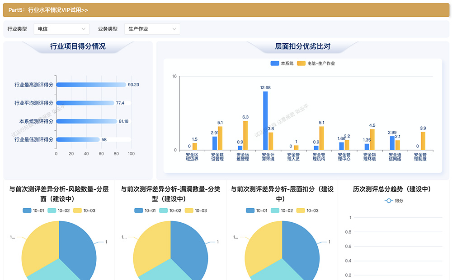This screenshot has width=452, height=280.
Task: Click blue slice of 层面扣分 pie chart
Action: coord(301,250)
